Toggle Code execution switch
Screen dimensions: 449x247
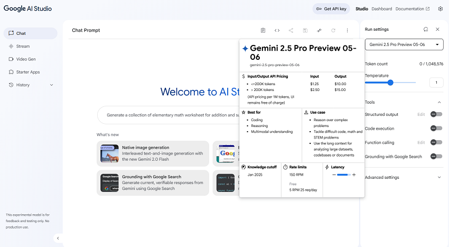click(436, 128)
